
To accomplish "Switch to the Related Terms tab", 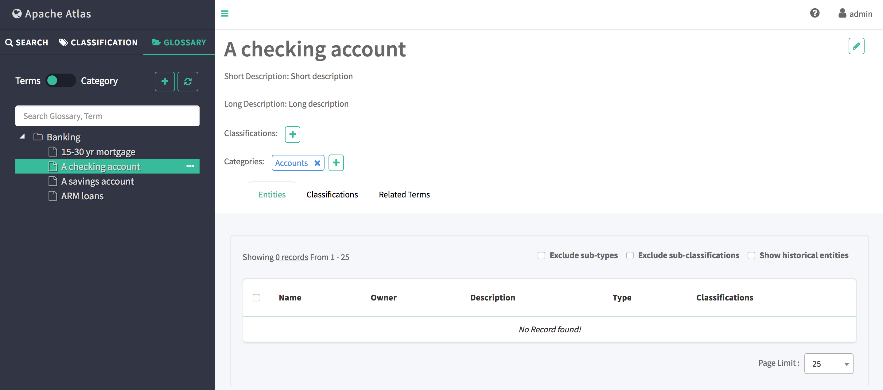I will pos(404,194).
